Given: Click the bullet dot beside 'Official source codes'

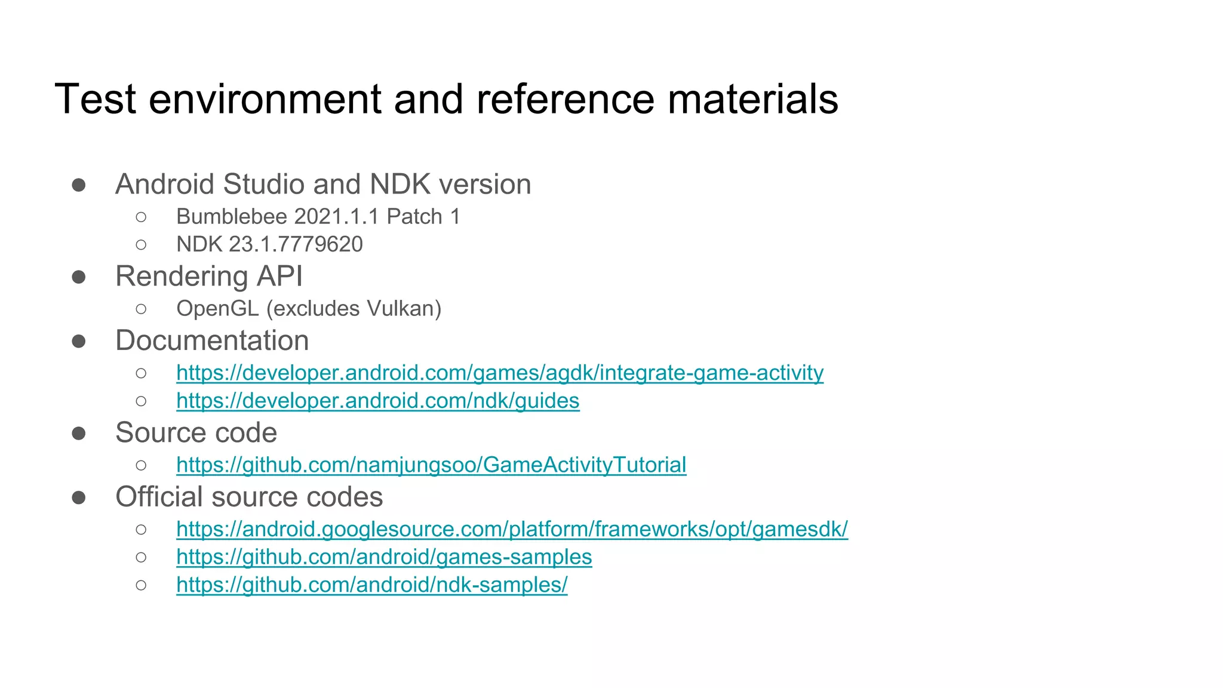Looking at the screenshot, I should point(78,497).
